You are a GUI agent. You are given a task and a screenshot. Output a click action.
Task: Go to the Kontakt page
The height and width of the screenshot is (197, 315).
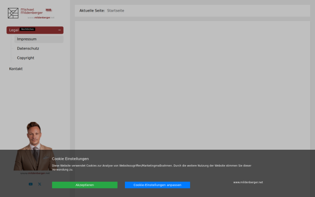pos(16,69)
